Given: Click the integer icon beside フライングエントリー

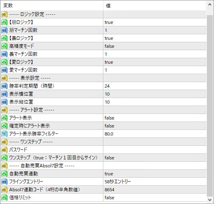Looking at the screenshot, I should click(4, 182).
